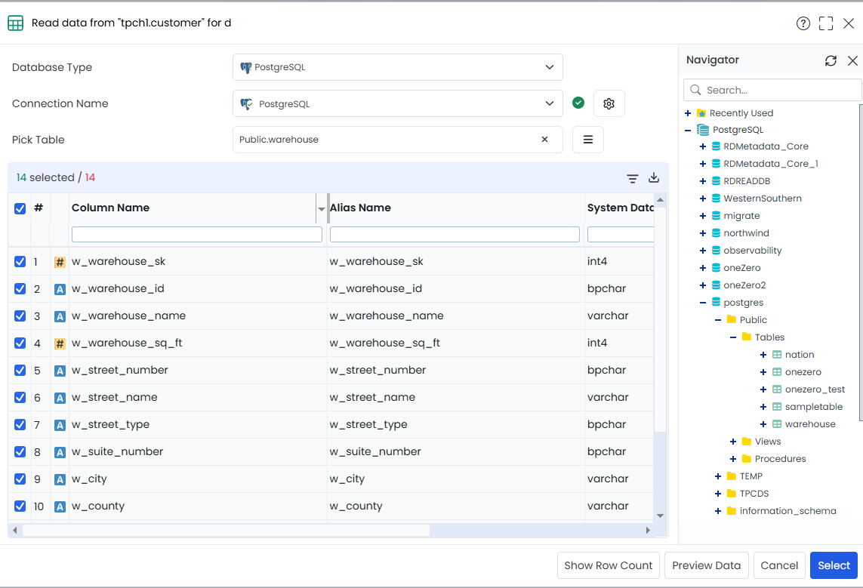Uncheck the w_warehouse_id row checkbox
Screen dimensions: 863x588
(x=20, y=289)
